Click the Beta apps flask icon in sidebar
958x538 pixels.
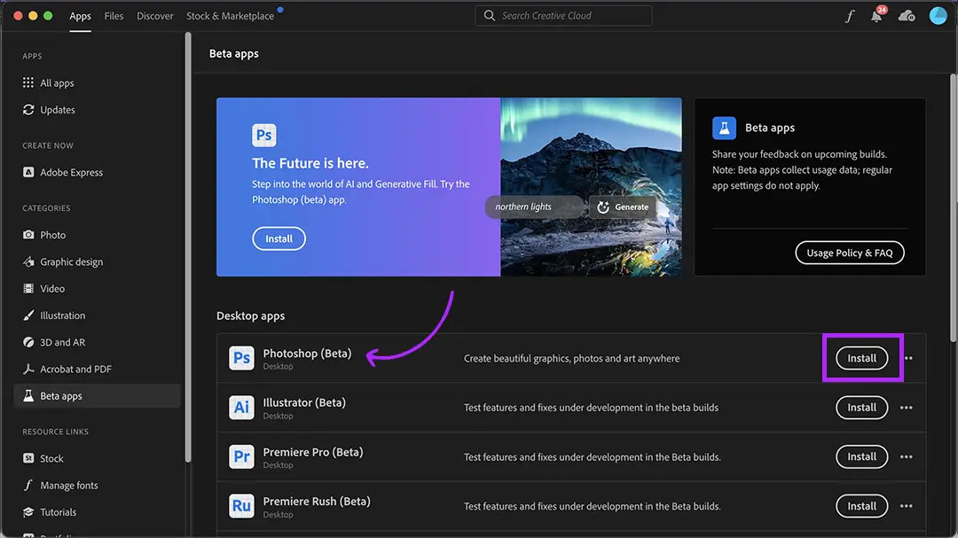click(x=28, y=395)
